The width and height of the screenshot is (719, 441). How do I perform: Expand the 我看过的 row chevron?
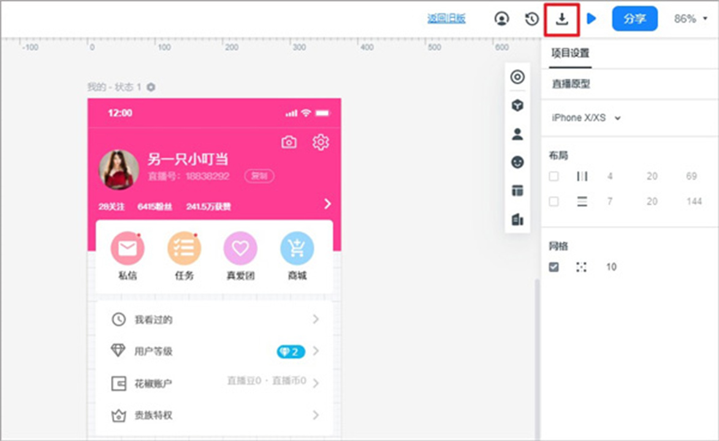(316, 319)
